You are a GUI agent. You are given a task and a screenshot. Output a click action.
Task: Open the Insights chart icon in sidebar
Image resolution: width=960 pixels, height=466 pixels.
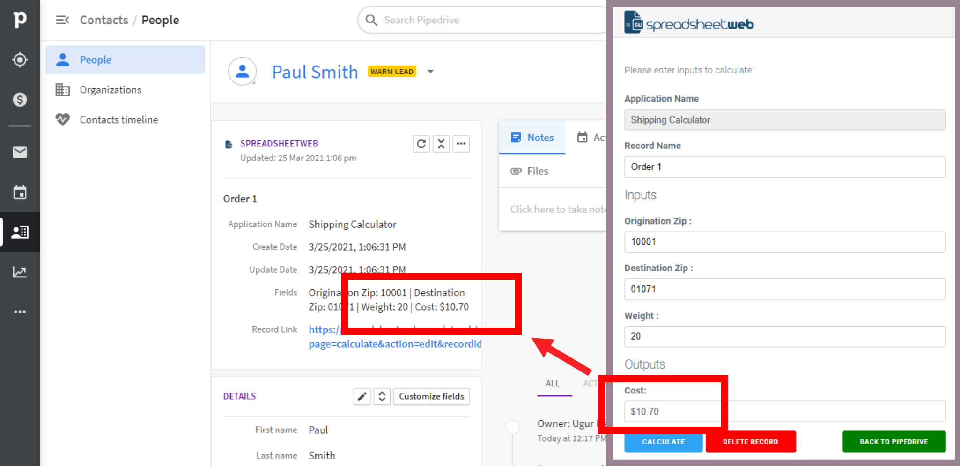pos(20,272)
